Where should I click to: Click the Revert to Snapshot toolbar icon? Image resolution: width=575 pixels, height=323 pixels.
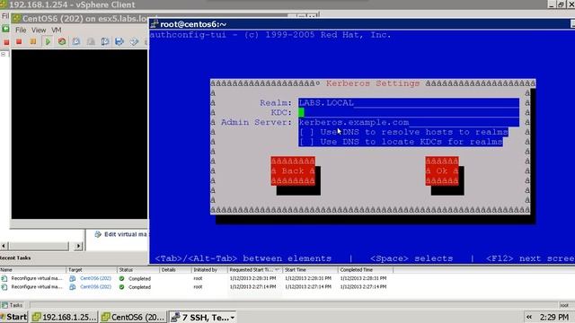point(91,41)
